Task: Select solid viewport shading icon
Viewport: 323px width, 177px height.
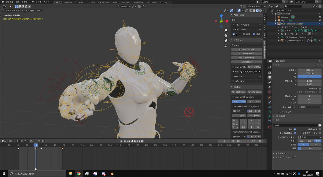Action: 254,10
